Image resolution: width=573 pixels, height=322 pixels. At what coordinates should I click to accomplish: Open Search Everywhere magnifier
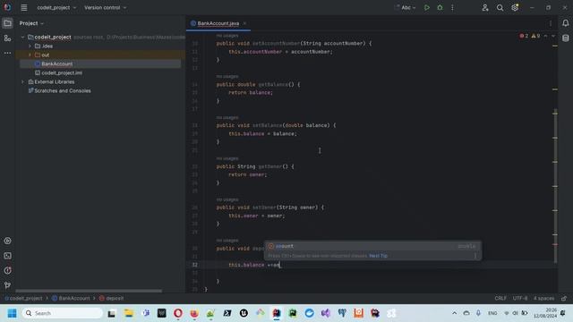point(500,8)
